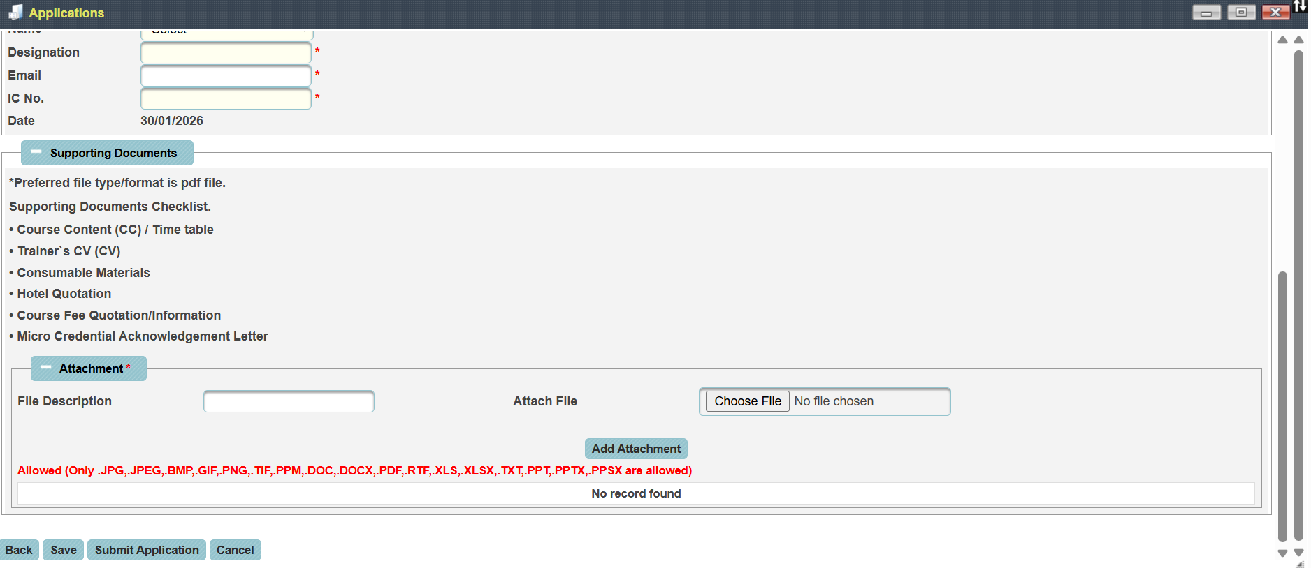Click the File Description text box
The width and height of the screenshot is (1311, 568).
(x=289, y=401)
